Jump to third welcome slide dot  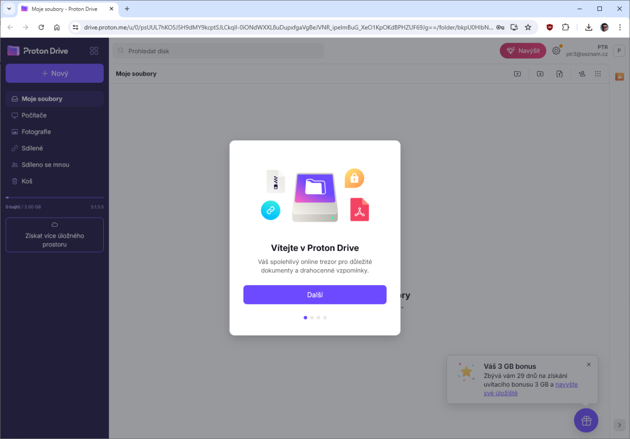click(318, 318)
